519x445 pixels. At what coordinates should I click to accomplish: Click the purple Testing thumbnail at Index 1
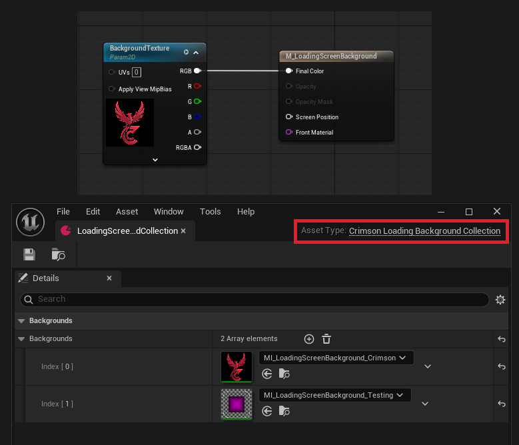coord(237,404)
